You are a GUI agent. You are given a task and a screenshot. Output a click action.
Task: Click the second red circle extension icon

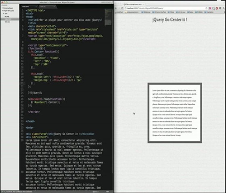point(217,8)
